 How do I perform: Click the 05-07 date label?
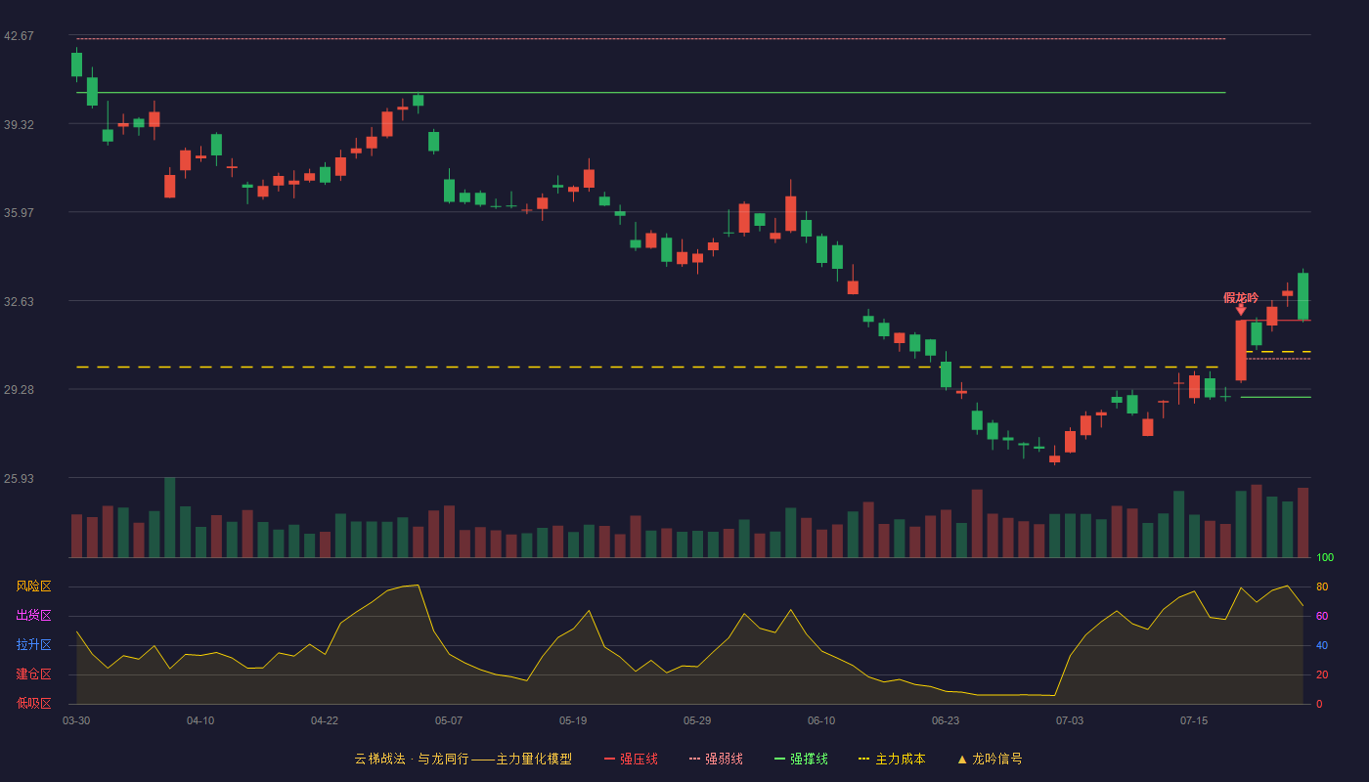pos(449,720)
